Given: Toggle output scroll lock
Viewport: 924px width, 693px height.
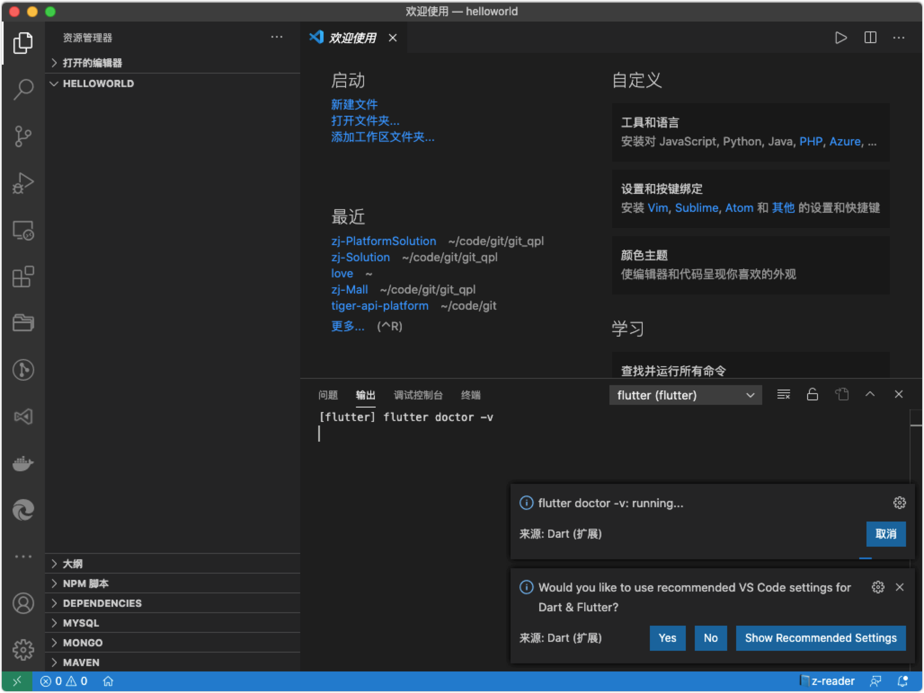Looking at the screenshot, I should click(812, 395).
